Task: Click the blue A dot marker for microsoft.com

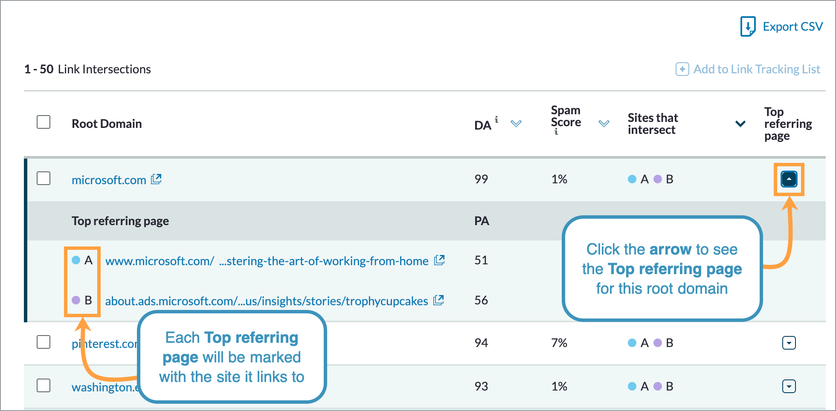Action: click(76, 260)
